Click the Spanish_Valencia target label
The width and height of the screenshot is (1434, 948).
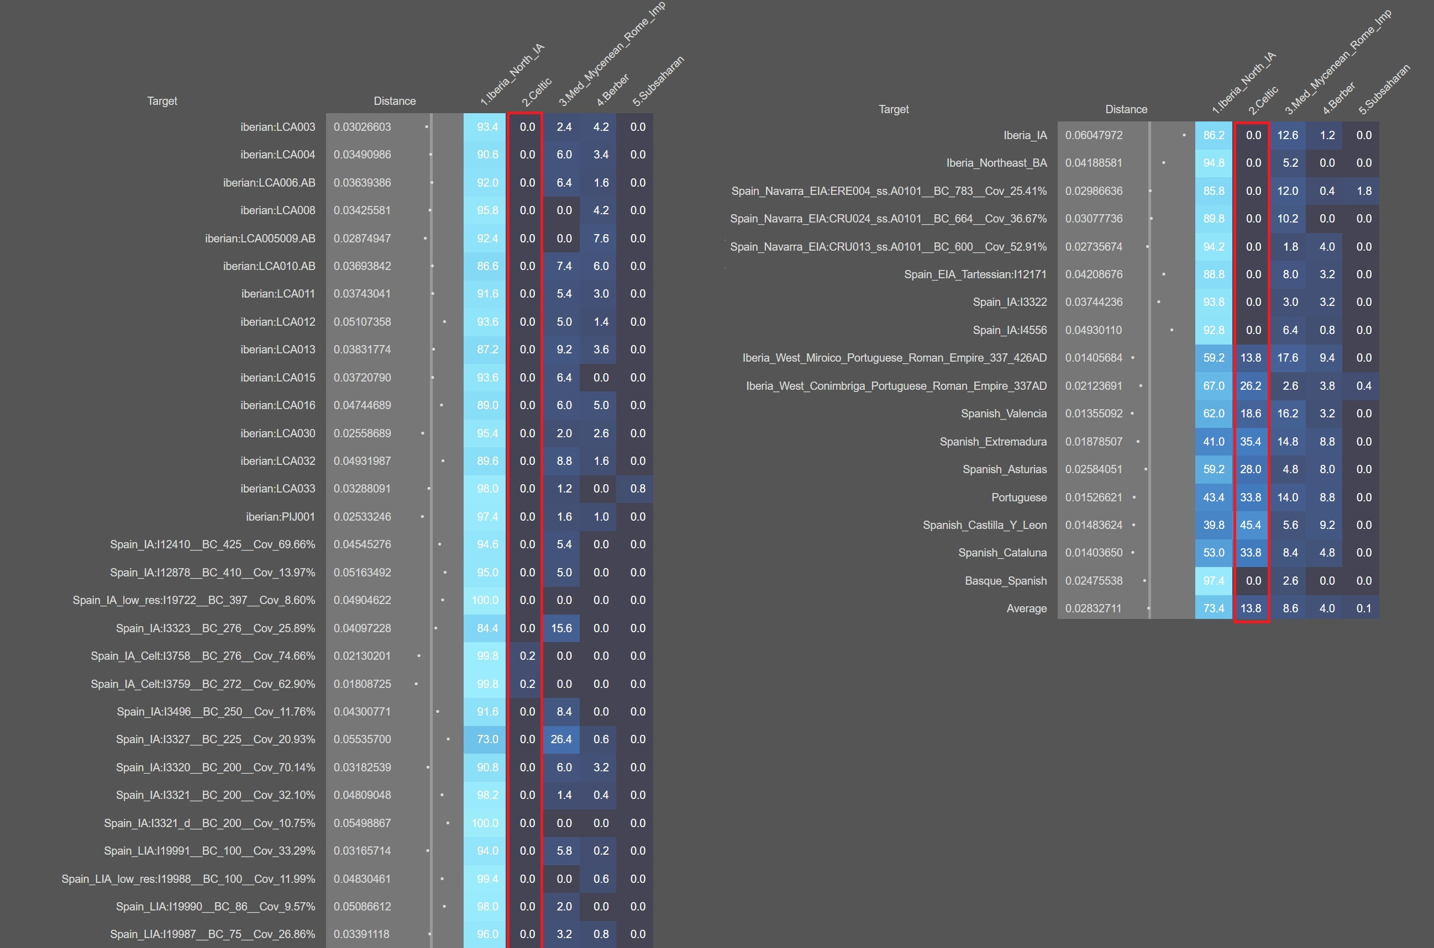pyautogui.click(x=1003, y=414)
